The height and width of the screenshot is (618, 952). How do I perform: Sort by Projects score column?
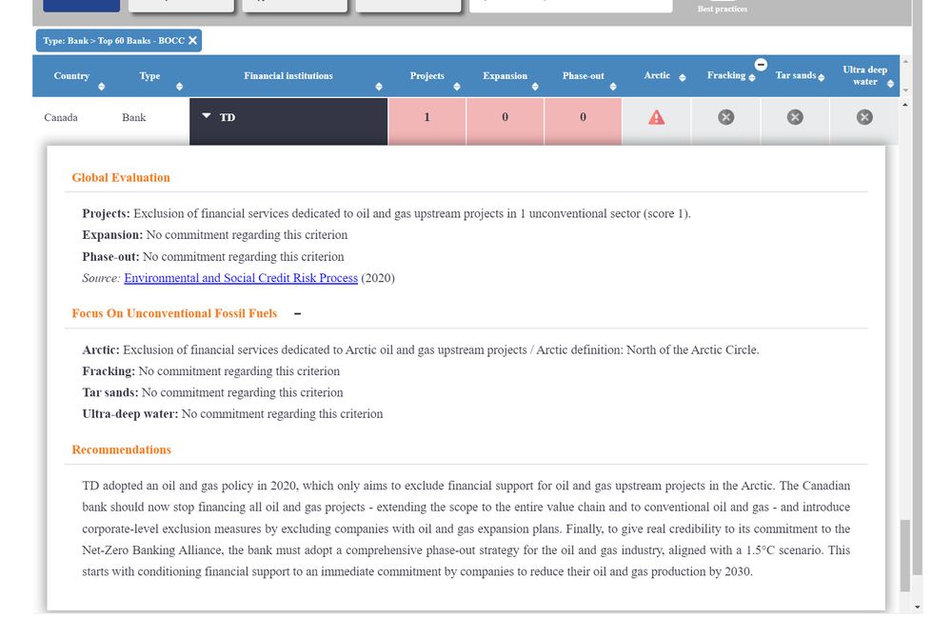[x=457, y=87]
